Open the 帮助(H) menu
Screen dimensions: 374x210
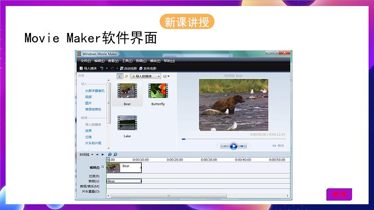coord(169,61)
